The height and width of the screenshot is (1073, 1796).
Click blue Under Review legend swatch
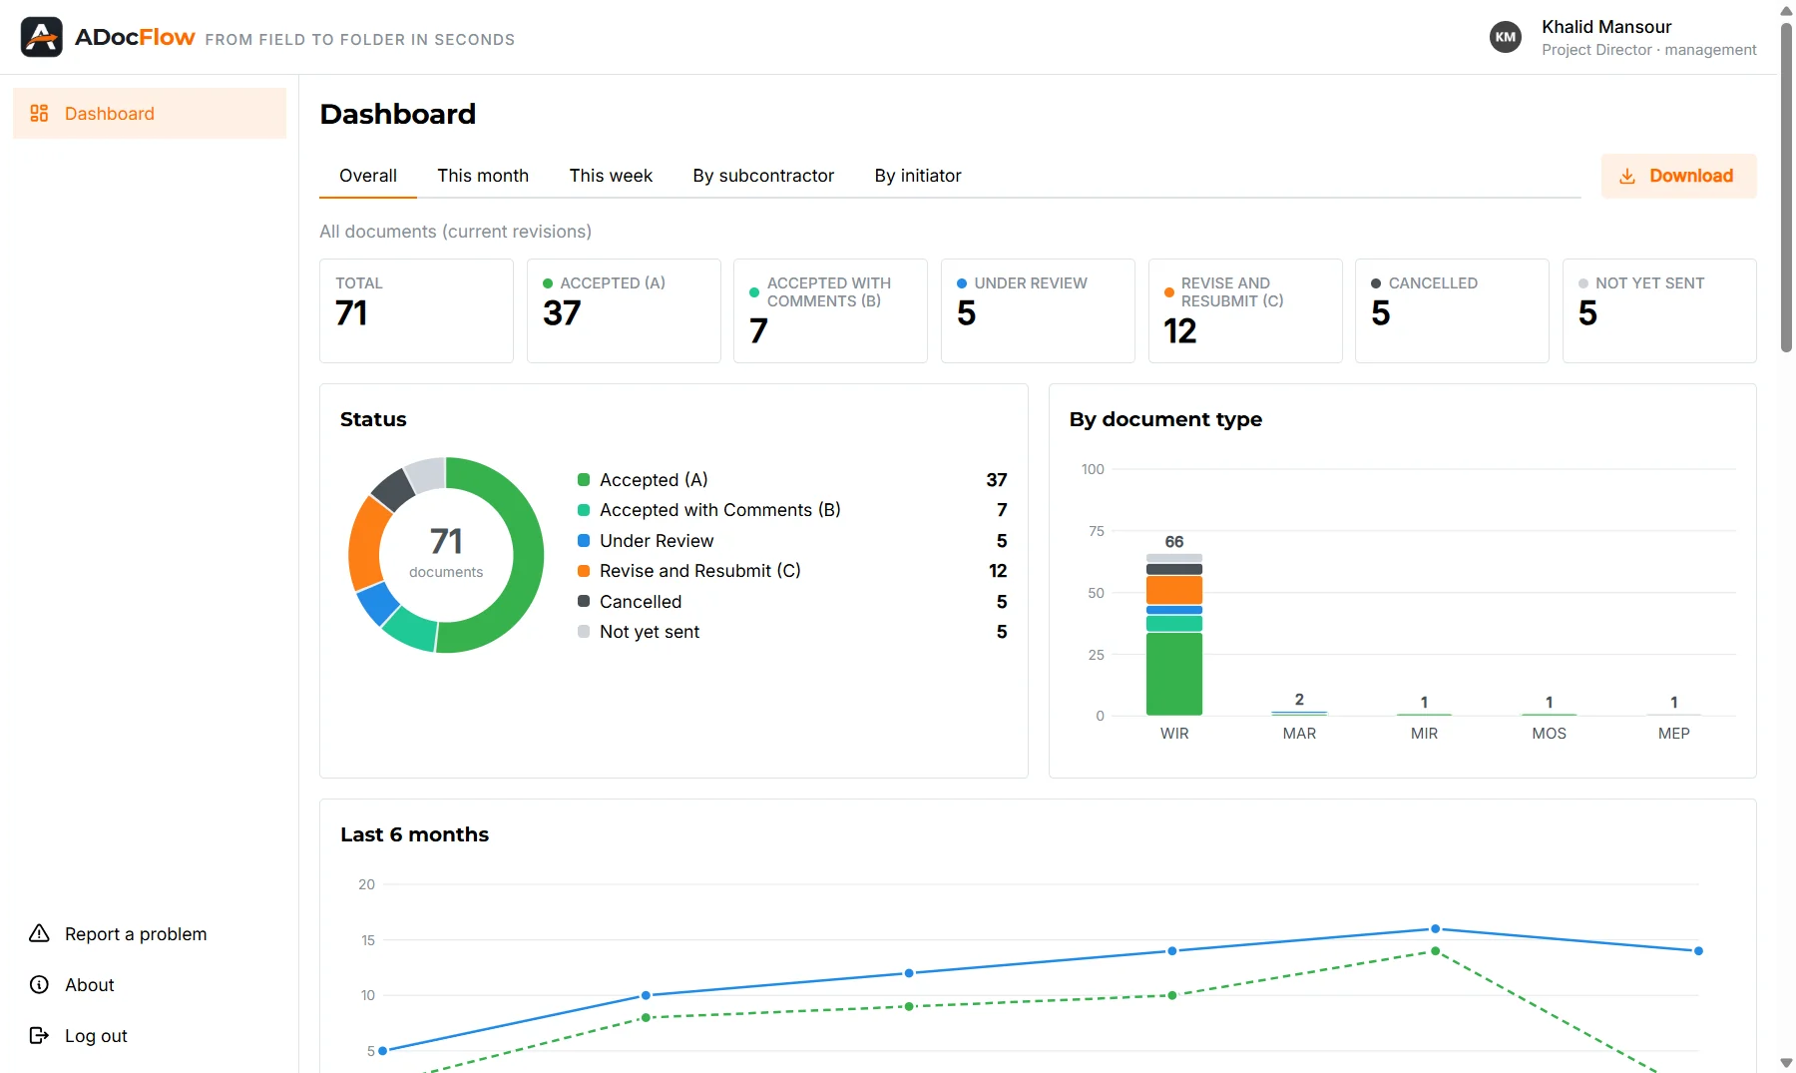[584, 541]
